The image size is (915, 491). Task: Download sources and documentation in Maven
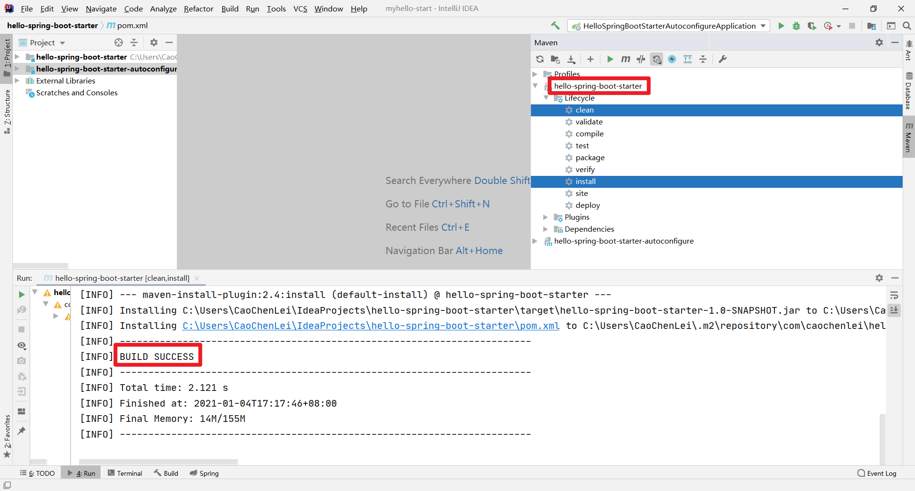tap(571, 59)
